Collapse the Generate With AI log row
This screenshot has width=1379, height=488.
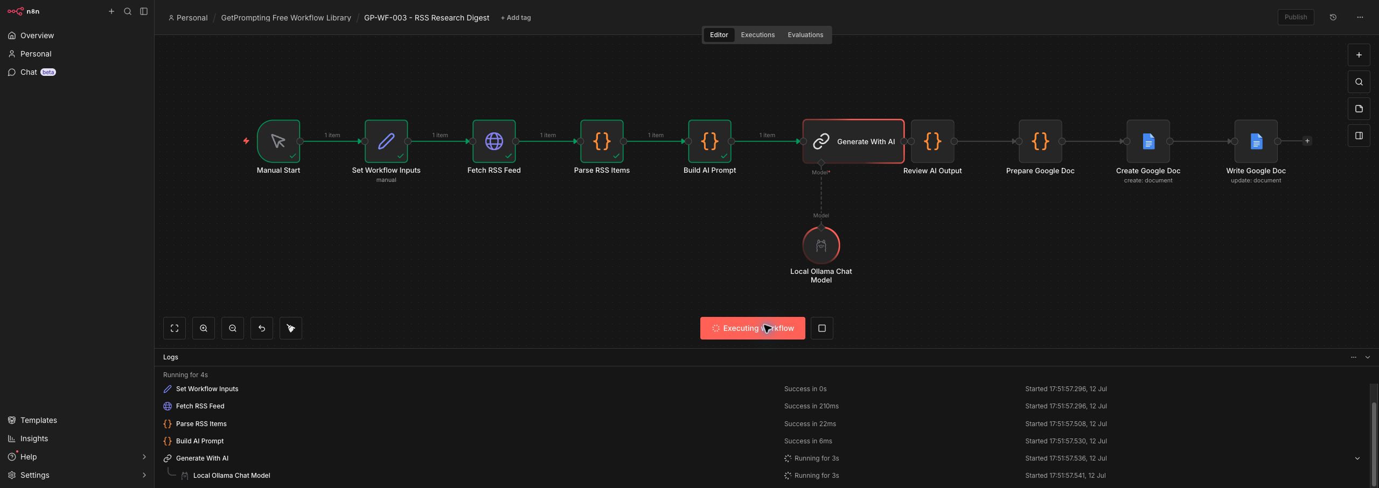coord(1357,458)
